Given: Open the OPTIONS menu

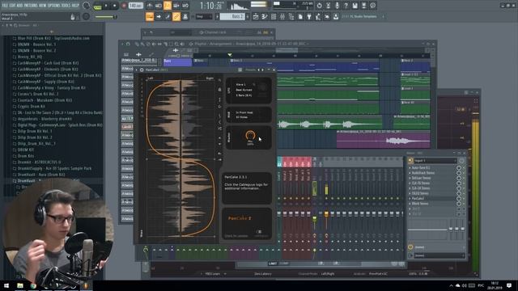Looking at the screenshot, I should 54,6.
